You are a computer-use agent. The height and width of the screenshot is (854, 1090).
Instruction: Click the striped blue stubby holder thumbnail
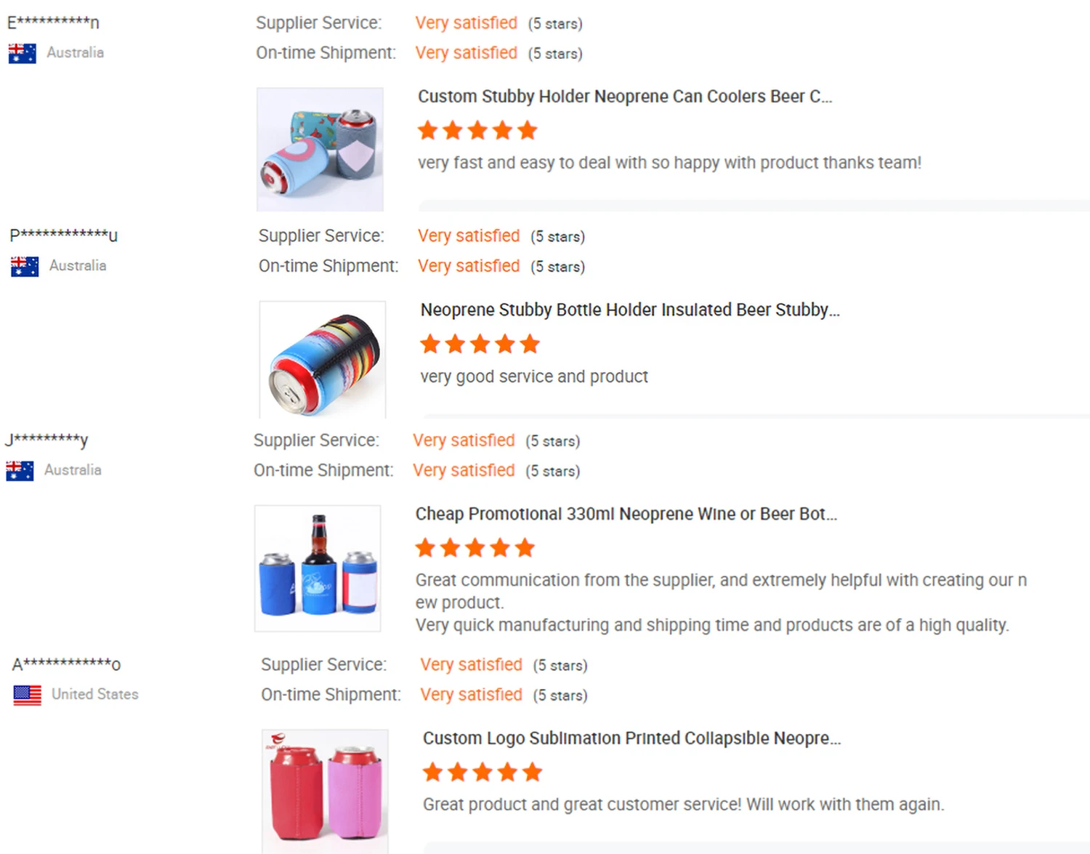tap(323, 360)
